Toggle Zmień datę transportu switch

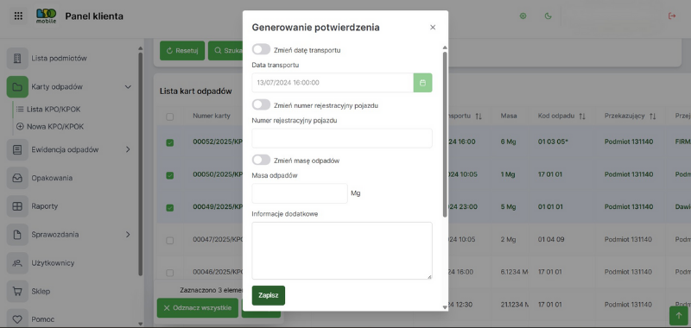pyautogui.click(x=262, y=49)
